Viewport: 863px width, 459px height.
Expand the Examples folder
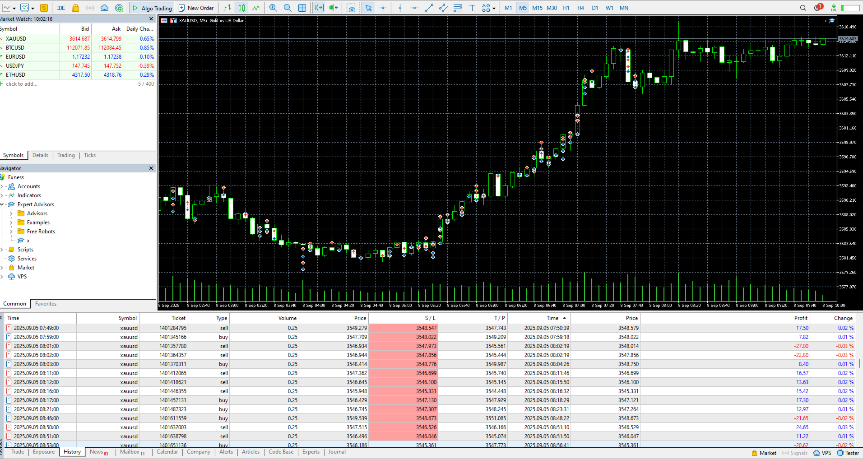[x=11, y=223]
